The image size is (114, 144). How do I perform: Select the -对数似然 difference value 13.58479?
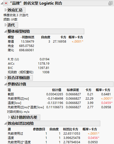click(27, 42)
